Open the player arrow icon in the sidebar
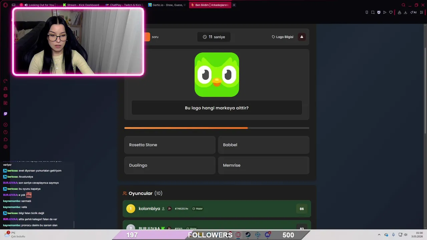Screen dimensions: 427x240 click(5, 125)
